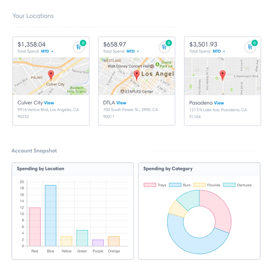Click the red map pin on DTLA map
This screenshot has width=273, height=273.
tap(137, 75)
